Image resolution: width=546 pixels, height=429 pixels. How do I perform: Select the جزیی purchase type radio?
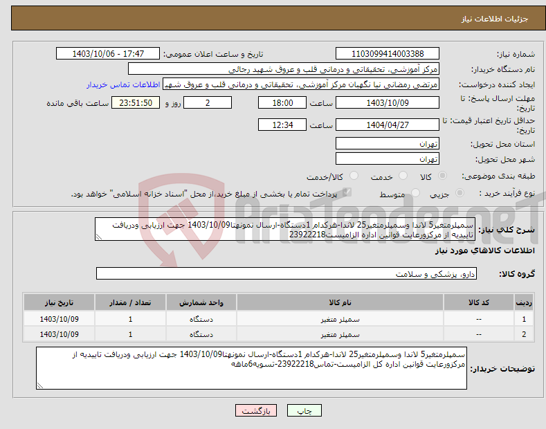[x=459, y=193]
